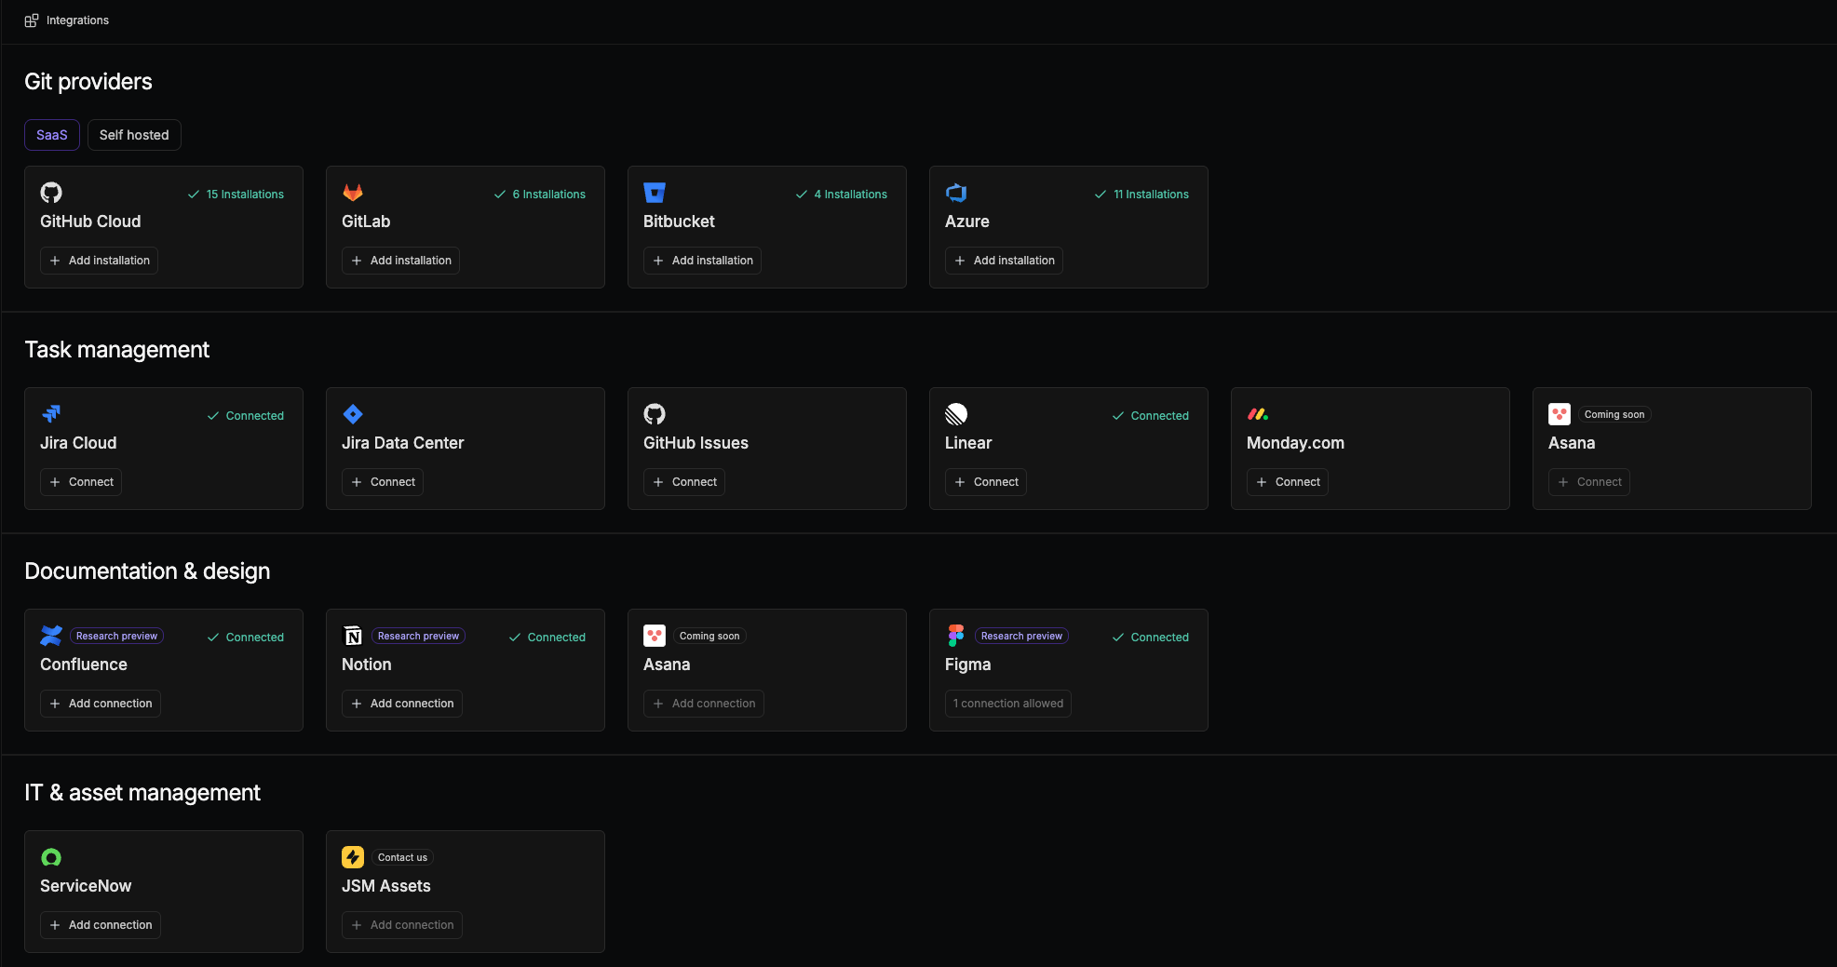Click Coming soon badge on Asana documentation card
The height and width of the screenshot is (967, 1837).
709,636
